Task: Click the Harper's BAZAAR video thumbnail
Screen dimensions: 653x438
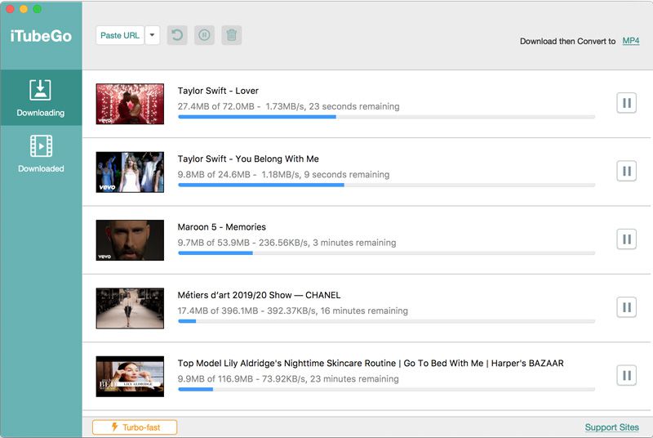Action: coord(130,377)
